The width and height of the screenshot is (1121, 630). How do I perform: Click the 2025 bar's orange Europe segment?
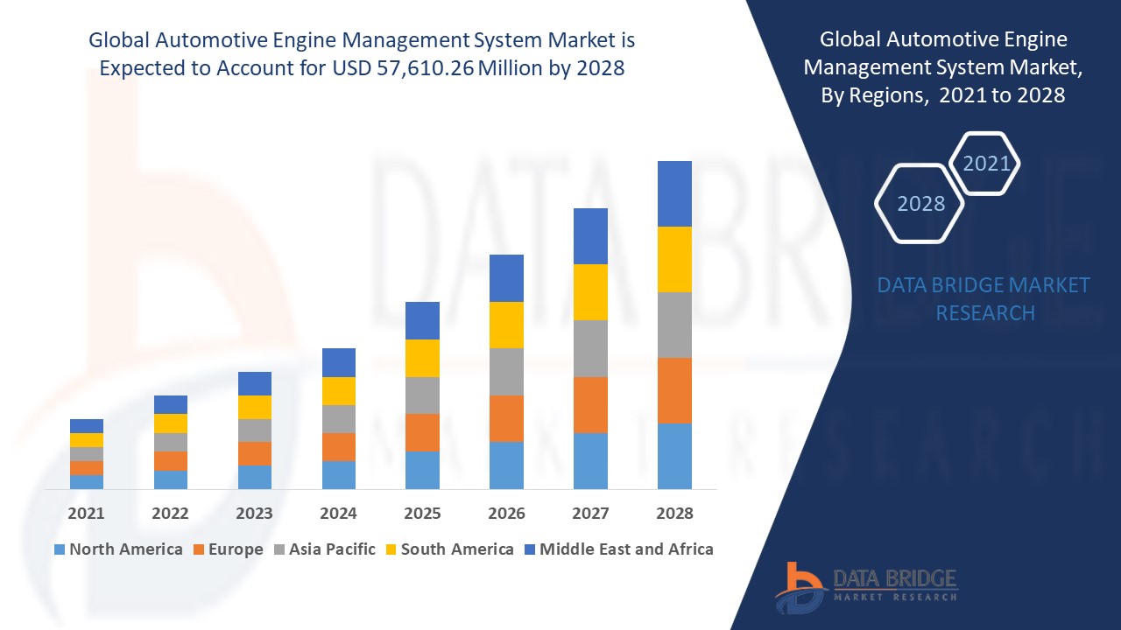tap(422, 432)
